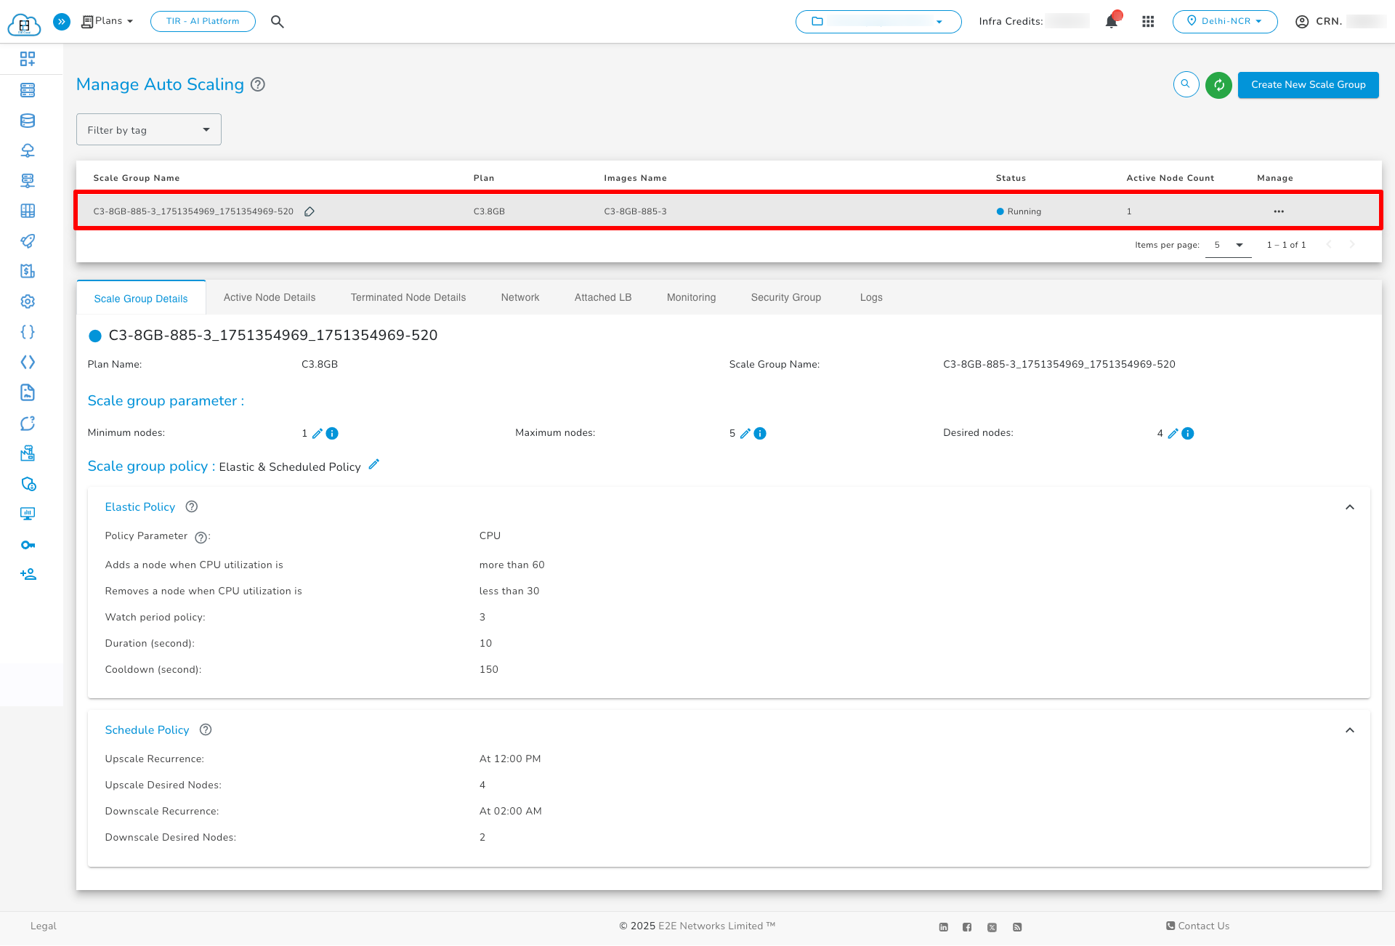Open the Filter by tag dropdown

coord(148,129)
